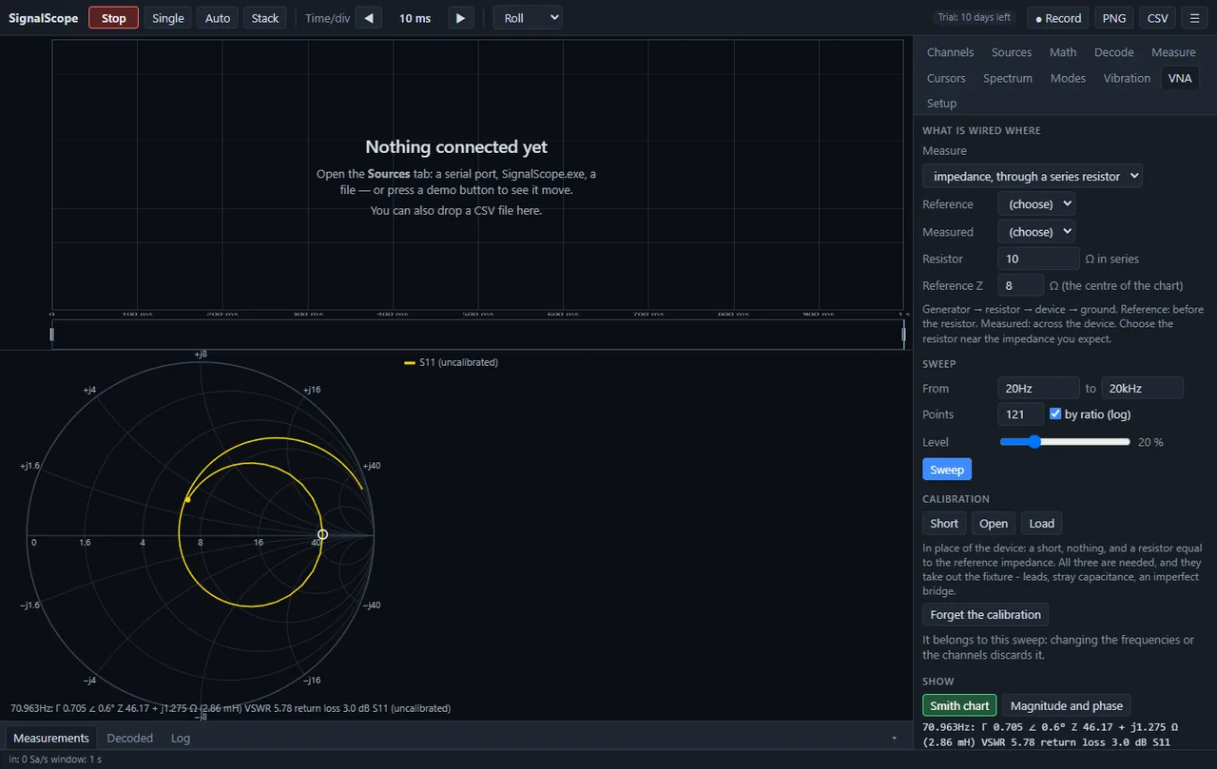Show Magnitude and phase view
Screen dimensions: 1217x769
1067,705
